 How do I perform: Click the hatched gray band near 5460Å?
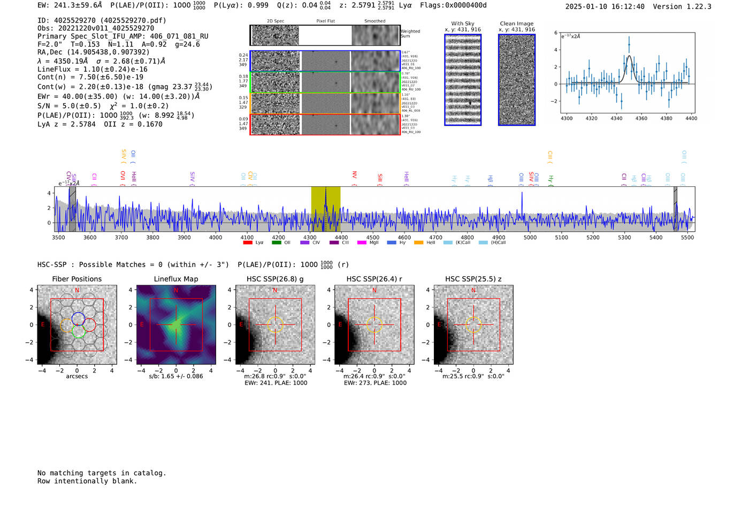(676, 209)
